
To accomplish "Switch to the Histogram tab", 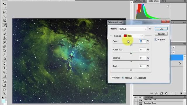I will tap(153, 1).
